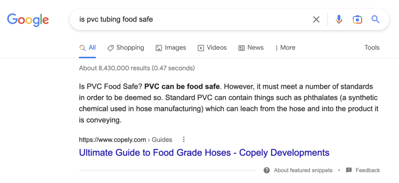399x183 pixels.
Task: Switch to the Videos tab
Action: click(212, 48)
